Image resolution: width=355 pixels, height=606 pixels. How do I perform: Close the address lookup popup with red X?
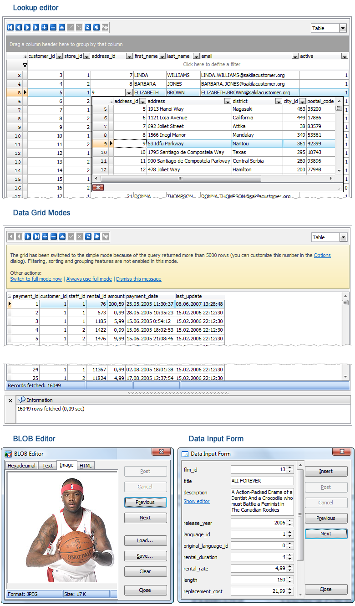[x=98, y=187]
